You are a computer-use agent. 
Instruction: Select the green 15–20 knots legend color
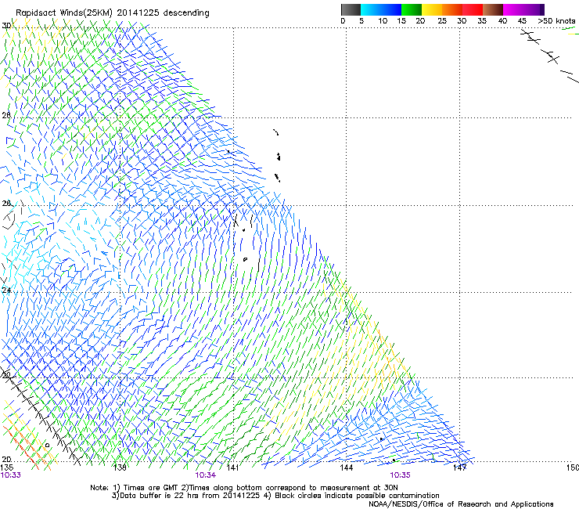[412, 9]
